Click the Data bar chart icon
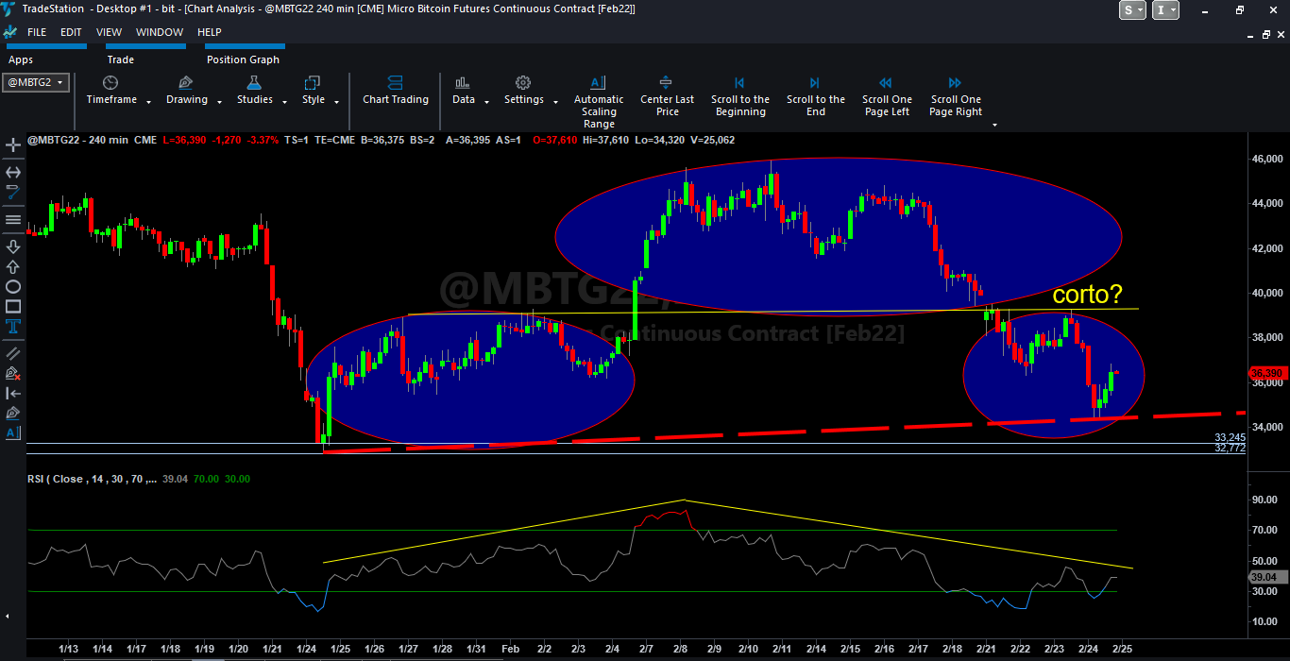Screen dimensions: 1290x661 (463, 83)
